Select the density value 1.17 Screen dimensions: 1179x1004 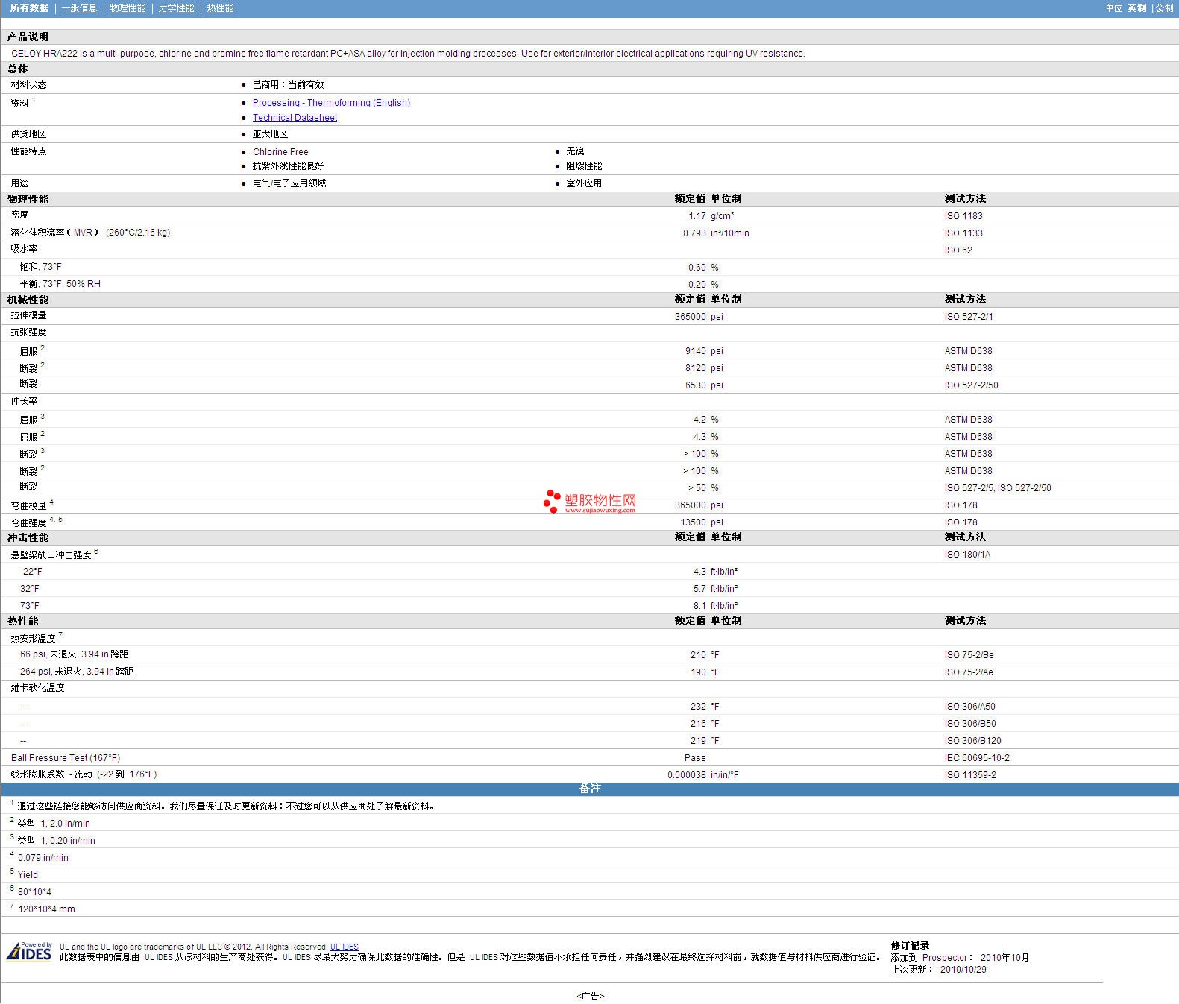click(697, 216)
